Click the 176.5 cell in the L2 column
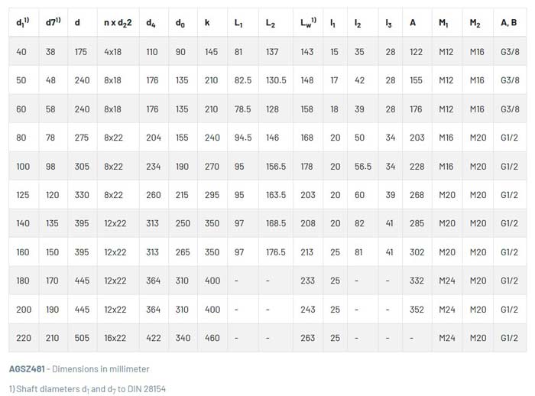535x396 pixels. click(276, 252)
